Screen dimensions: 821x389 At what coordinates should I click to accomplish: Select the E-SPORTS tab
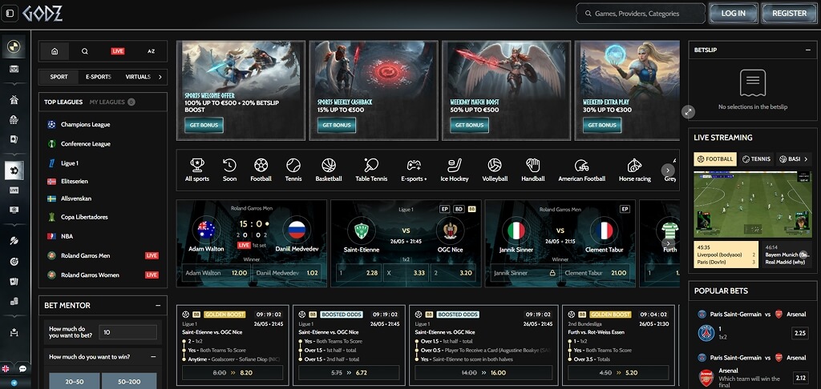pyautogui.click(x=99, y=77)
